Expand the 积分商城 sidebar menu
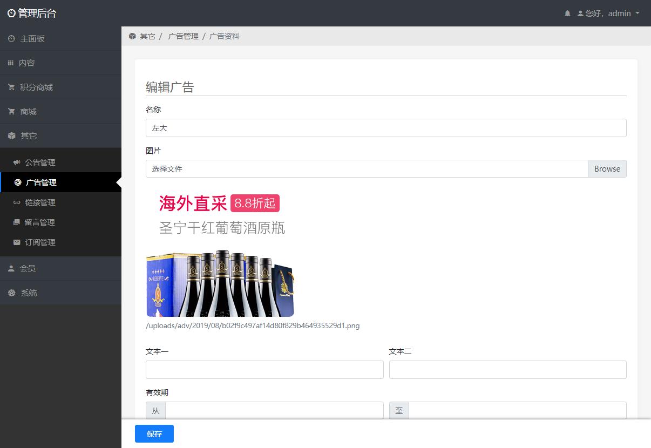This screenshot has height=448, width=651. pyautogui.click(x=60, y=87)
